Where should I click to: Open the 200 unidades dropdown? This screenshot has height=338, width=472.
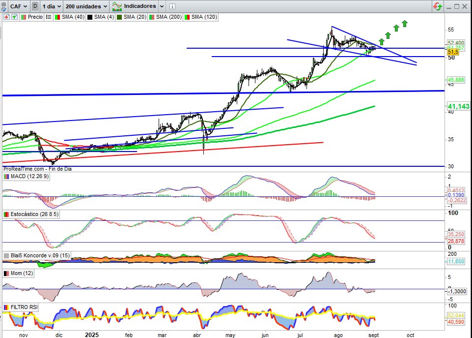(x=86, y=6)
